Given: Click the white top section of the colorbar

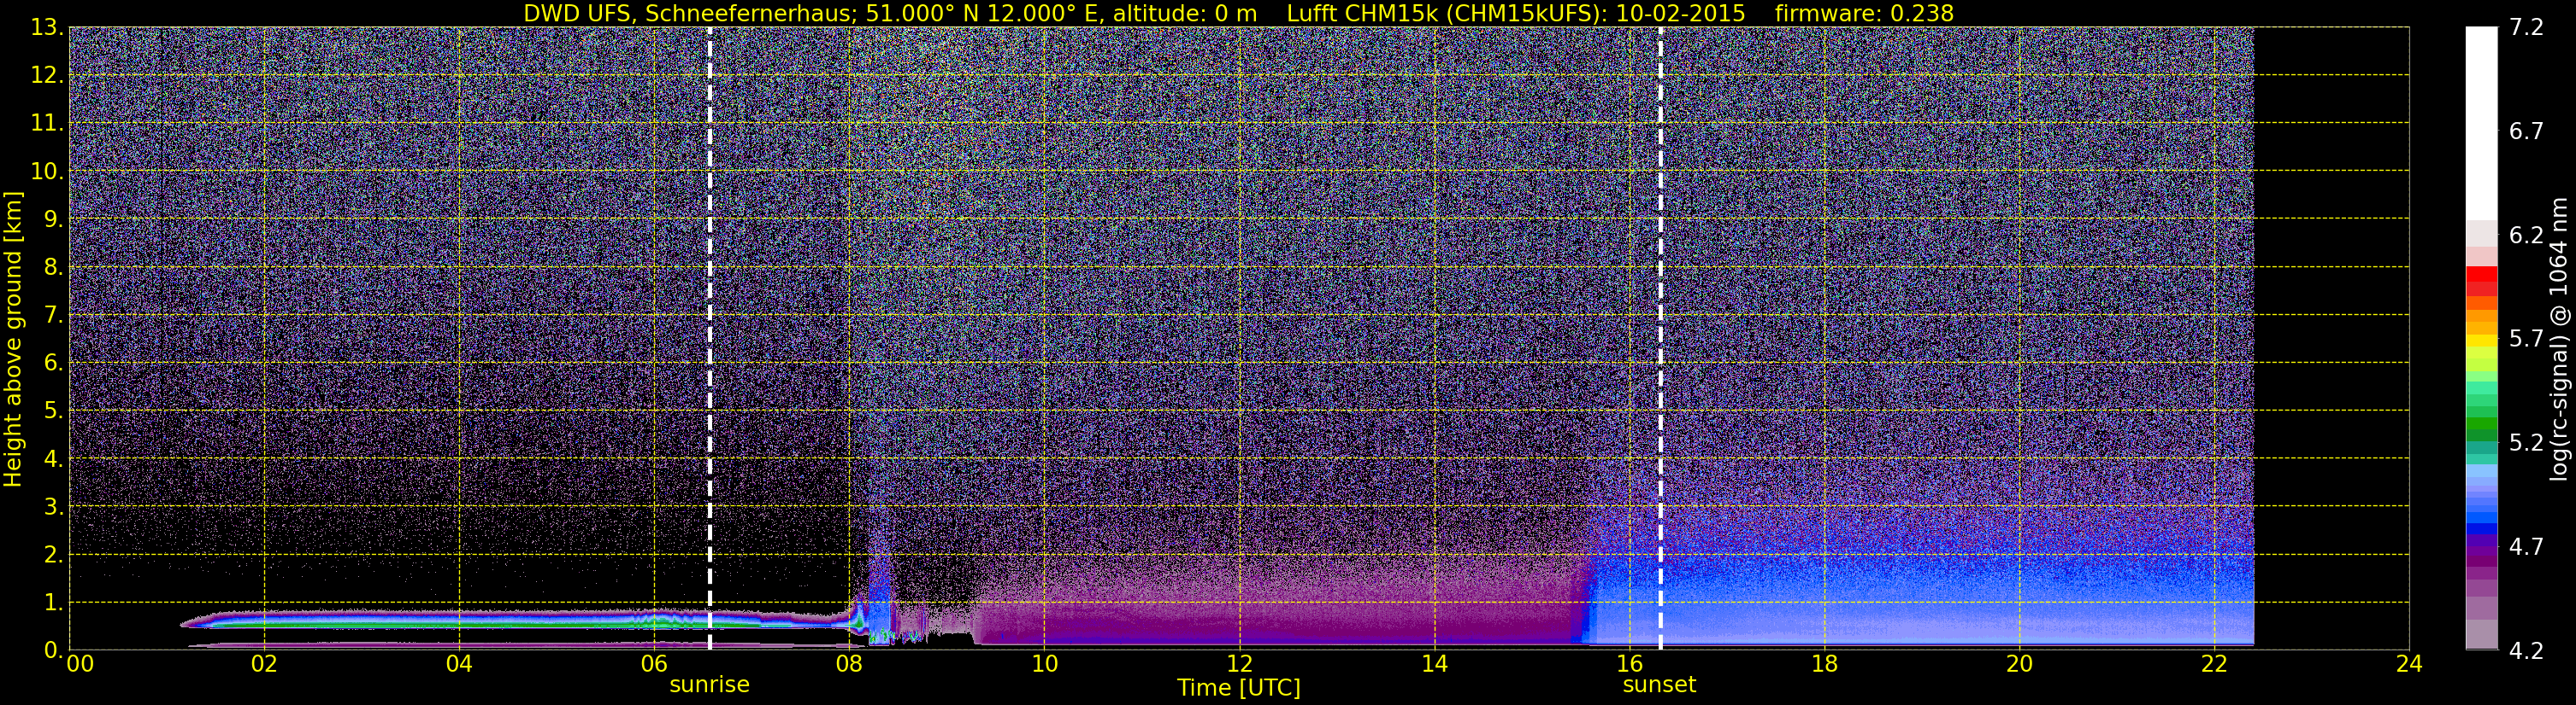Looking at the screenshot, I should tap(2481, 123).
